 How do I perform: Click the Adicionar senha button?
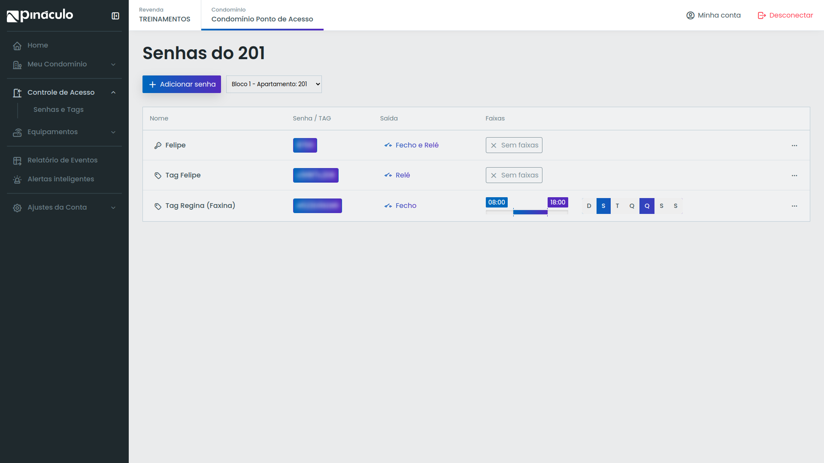coord(182,84)
